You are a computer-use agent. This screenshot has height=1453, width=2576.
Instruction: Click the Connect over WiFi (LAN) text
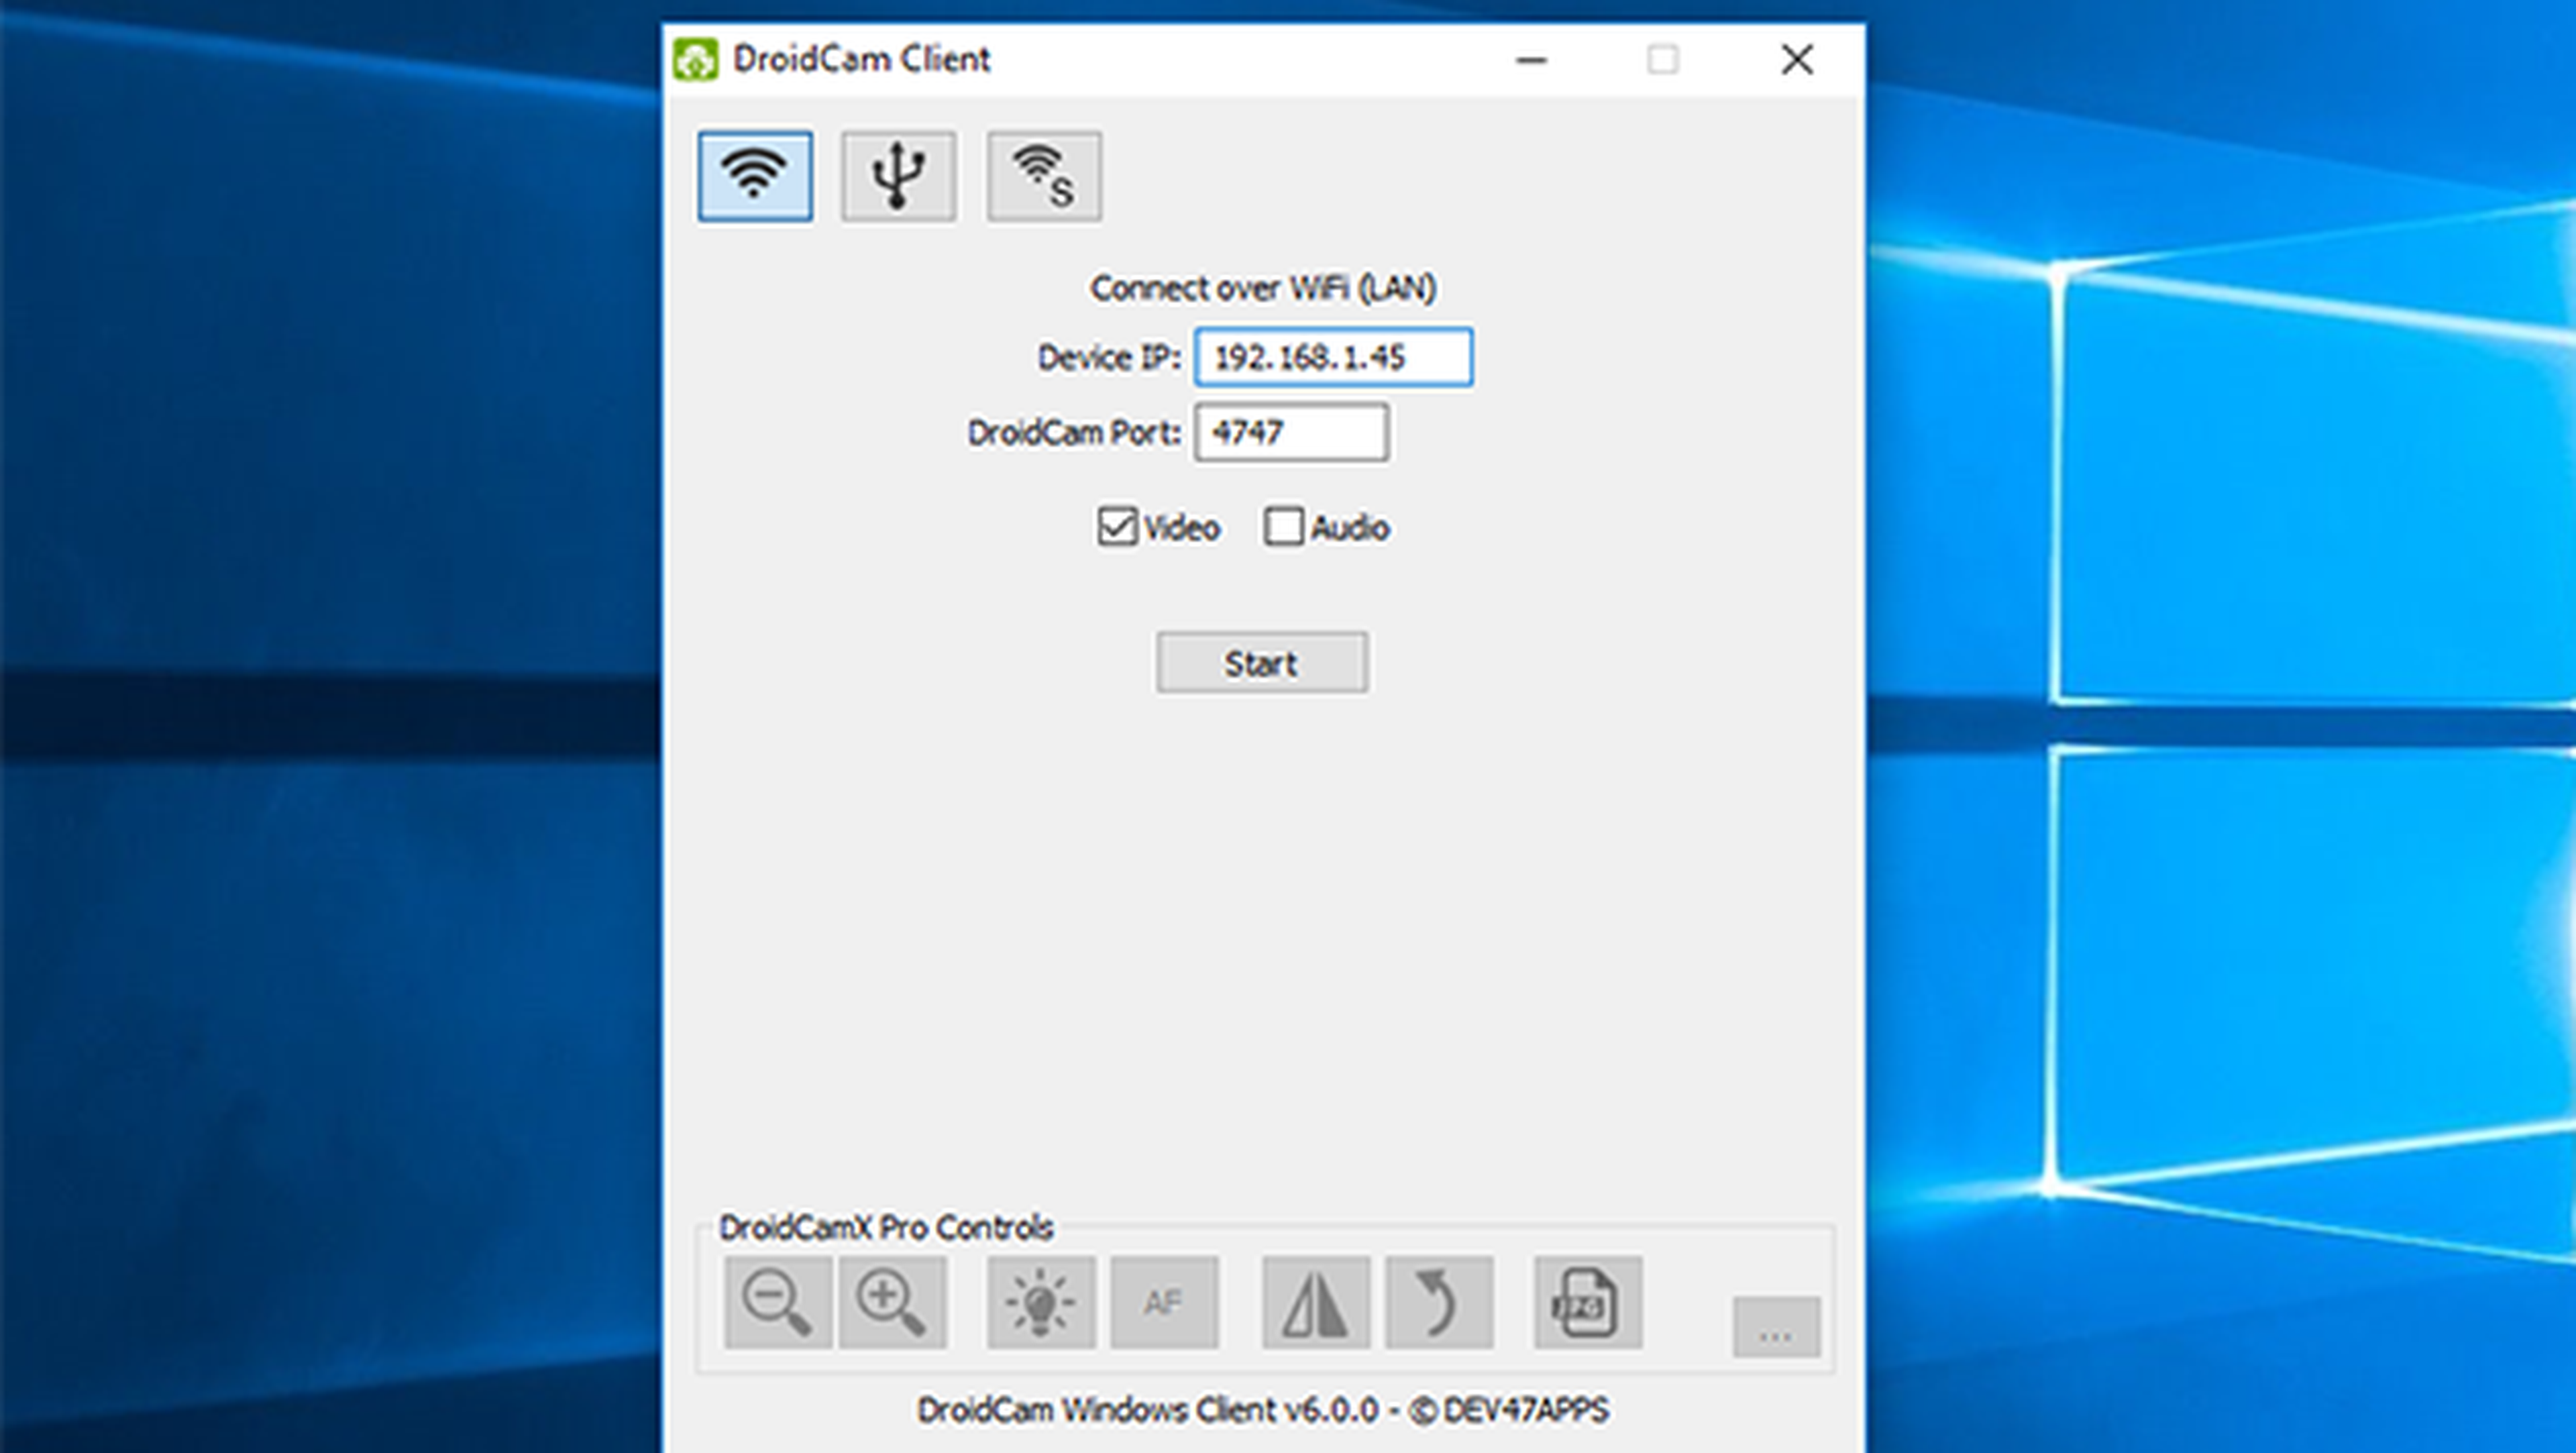1263,288
